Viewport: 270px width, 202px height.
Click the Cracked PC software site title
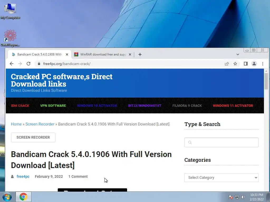click(62, 80)
